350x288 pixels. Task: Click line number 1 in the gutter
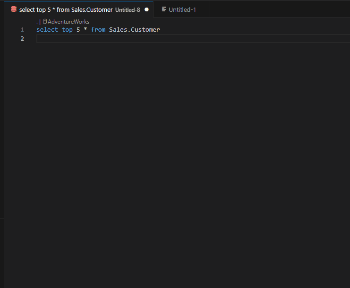[22, 30]
